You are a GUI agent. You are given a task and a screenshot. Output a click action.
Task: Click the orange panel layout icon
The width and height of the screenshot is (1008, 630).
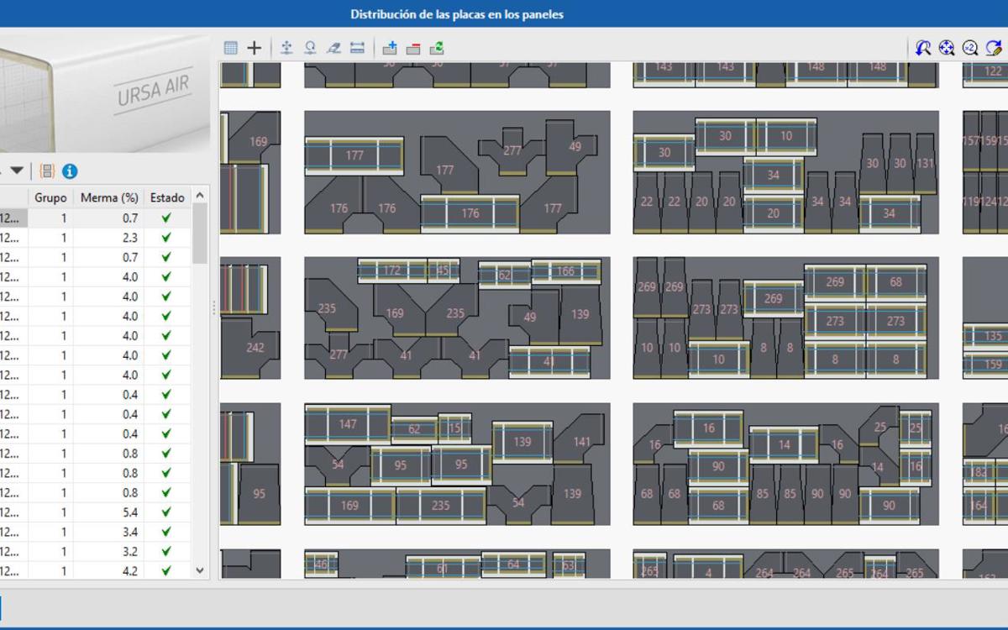(47, 171)
